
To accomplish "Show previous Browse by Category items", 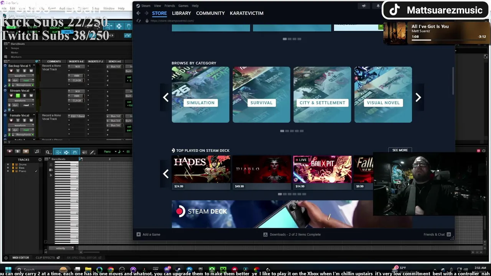I will pos(166,97).
